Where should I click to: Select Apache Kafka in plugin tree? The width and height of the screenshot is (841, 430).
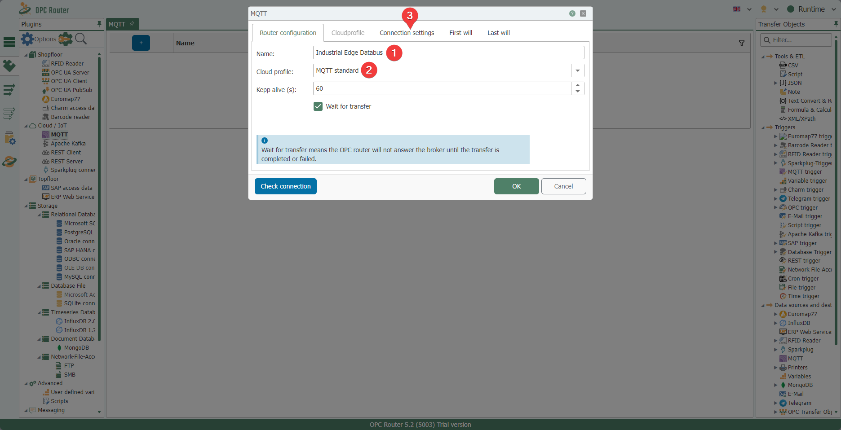point(68,144)
